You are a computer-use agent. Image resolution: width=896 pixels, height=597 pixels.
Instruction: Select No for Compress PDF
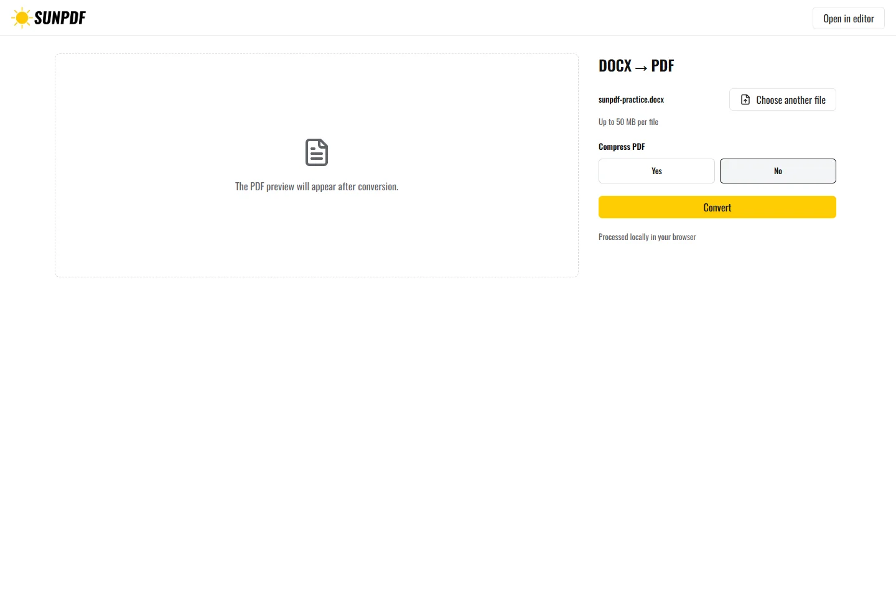pos(778,171)
